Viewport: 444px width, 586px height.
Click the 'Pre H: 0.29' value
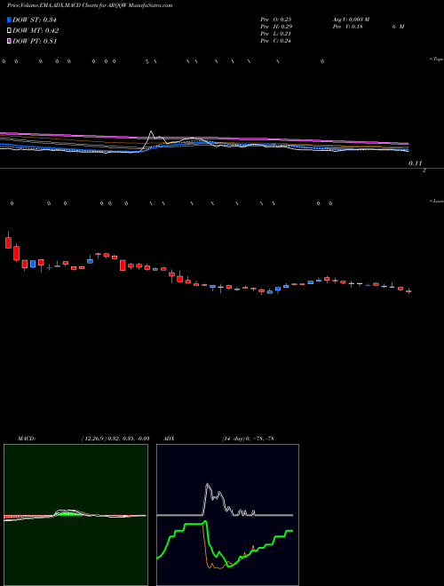click(276, 27)
